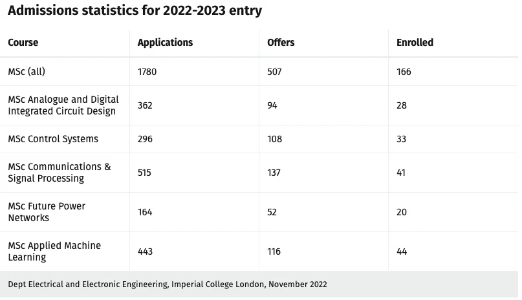Click the Course column header
The image size is (522, 300).
[x=23, y=43]
